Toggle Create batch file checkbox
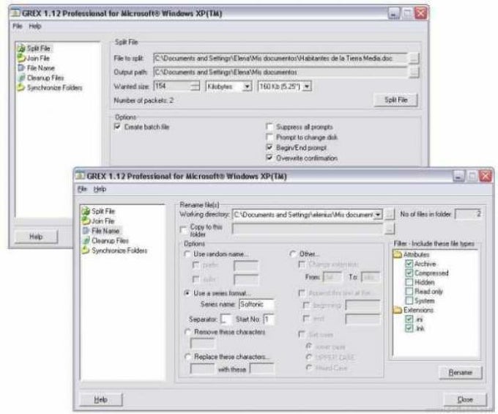498x414 pixels. (x=117, y=127)
